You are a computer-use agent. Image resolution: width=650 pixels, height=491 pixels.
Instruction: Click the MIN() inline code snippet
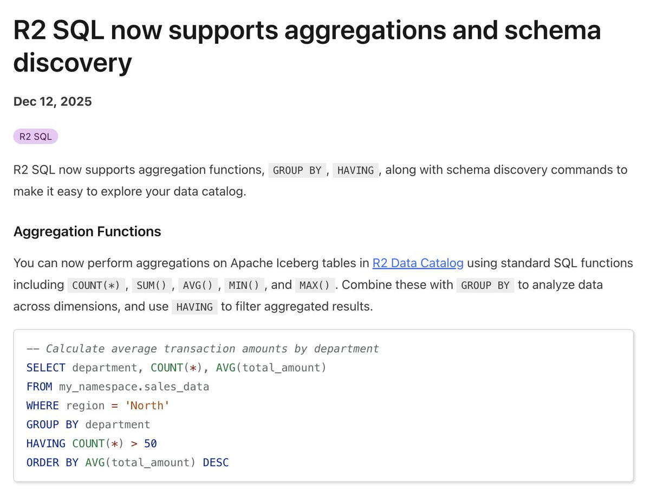tap(243, 285)
